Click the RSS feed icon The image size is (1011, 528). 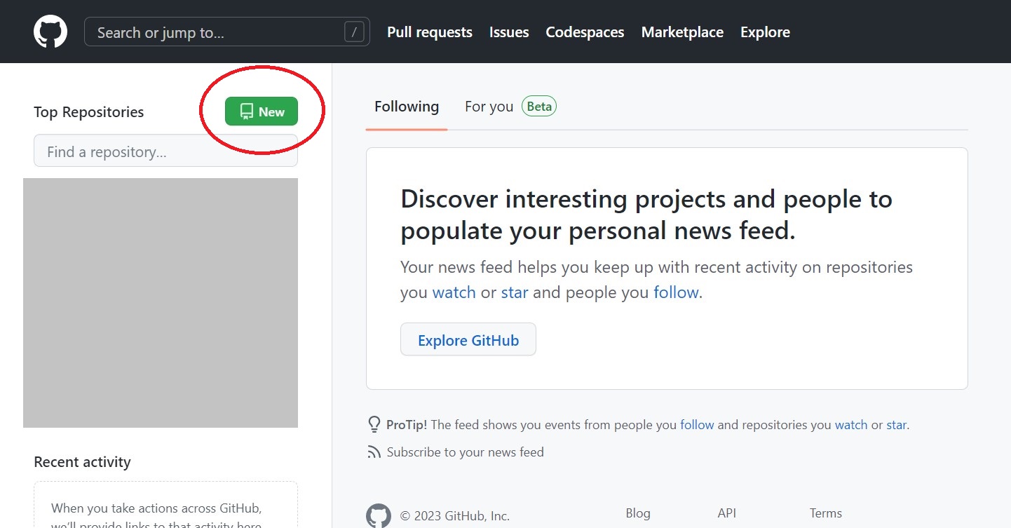point(374,452)
